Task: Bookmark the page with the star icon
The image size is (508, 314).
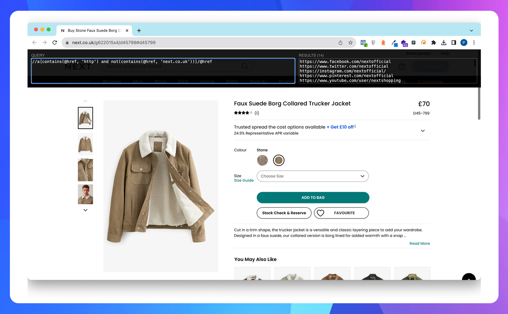Action: [x=350, y=43]
